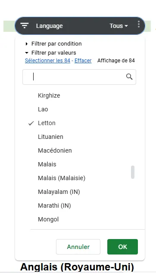156x273 pixels.
Task: Select the Macédonien entry
Action: [x=55, y=150]
